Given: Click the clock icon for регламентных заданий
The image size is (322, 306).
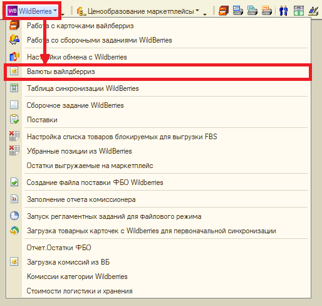Looking at the screenshot, I should (x=14, y=216).
